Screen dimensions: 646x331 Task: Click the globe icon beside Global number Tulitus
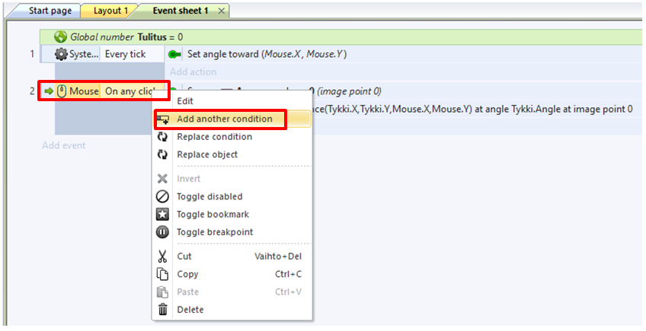pos(61,37)
